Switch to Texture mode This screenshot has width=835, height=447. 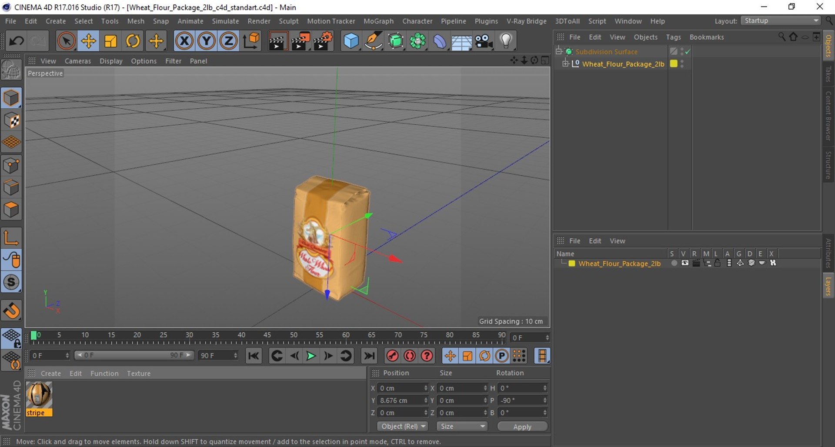(11, 120)
